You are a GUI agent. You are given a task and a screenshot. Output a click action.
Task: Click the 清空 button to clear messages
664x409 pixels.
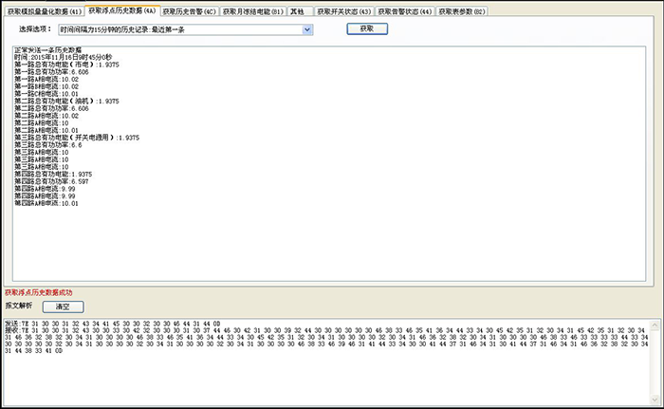click(64, 307)
